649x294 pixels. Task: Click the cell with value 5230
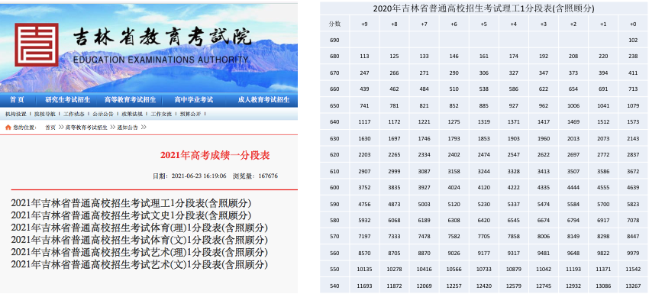[x=483, y=204]
